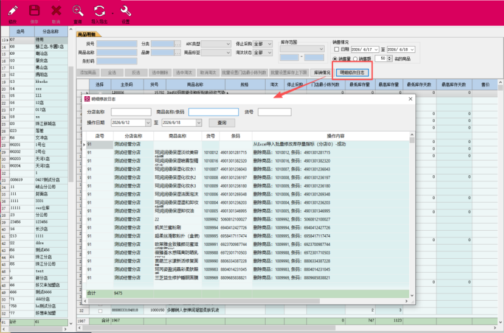
Task: Select store row 长沙店 in left list
Action: 38,229
